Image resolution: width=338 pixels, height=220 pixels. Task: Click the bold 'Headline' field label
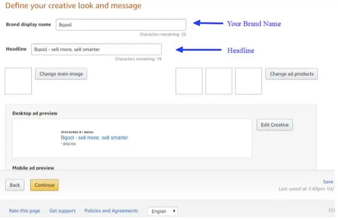click(16, 49)
